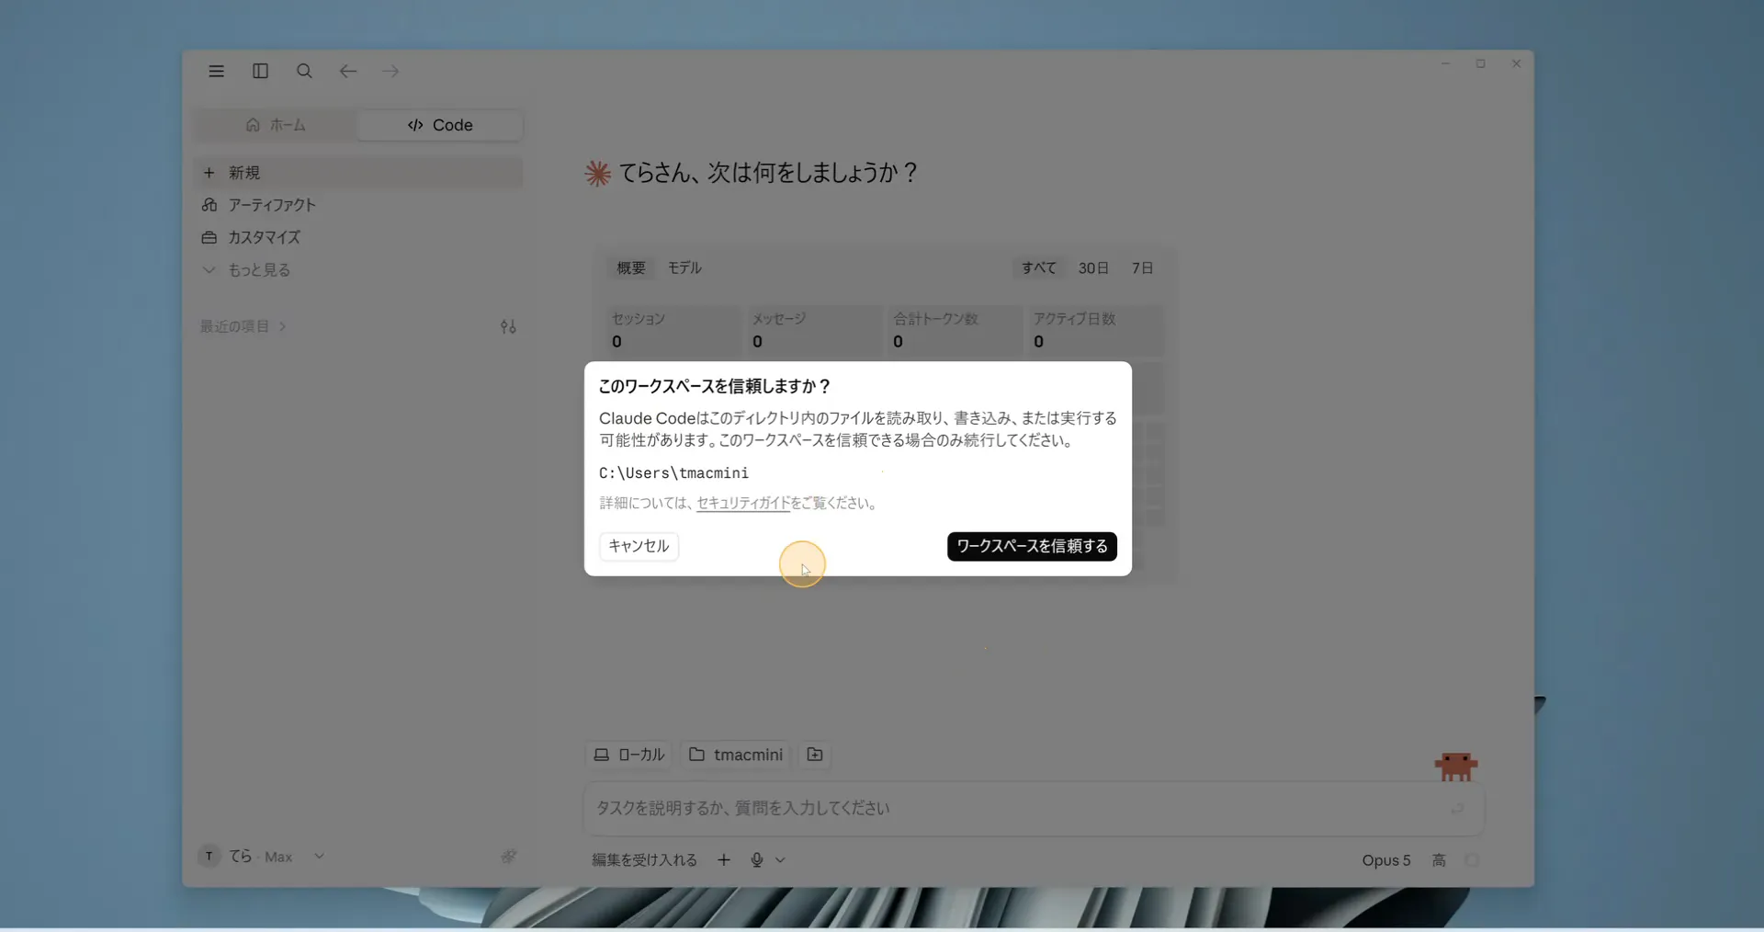Open カスタマイズ in the sidebar

358,237
